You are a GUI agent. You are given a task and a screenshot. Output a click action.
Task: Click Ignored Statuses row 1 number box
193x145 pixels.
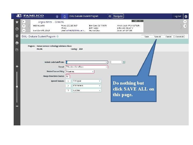pos(68,81)
